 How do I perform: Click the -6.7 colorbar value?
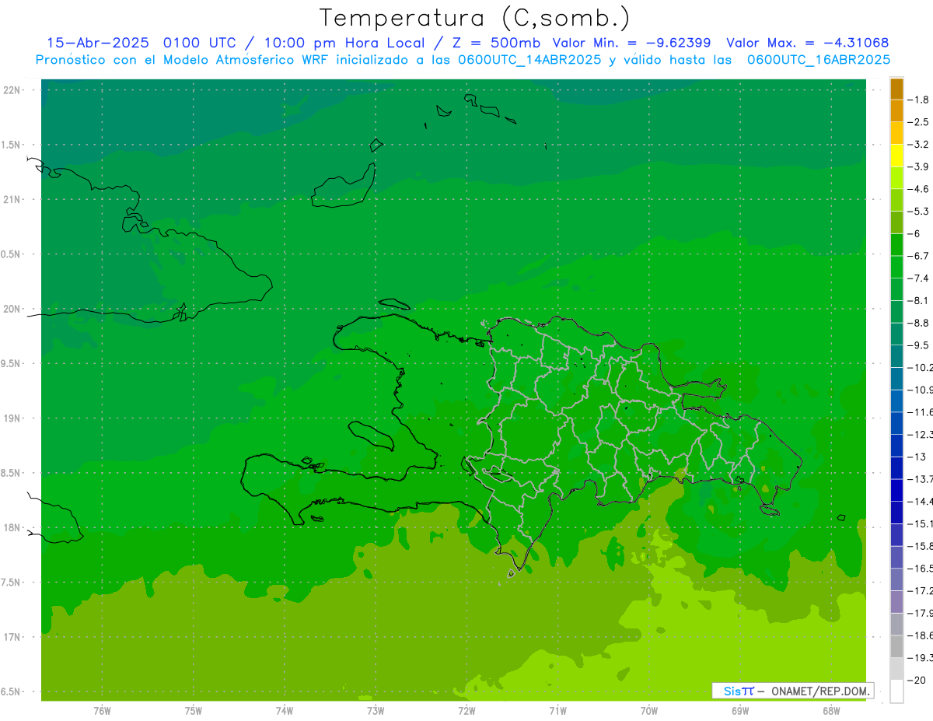(x=920, y=256)
